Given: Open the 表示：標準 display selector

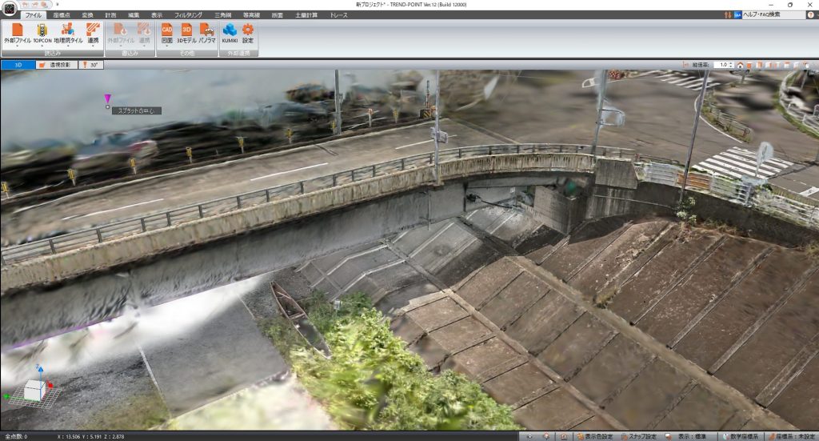Looking at the screenshot, I should [x=689, y=436].
